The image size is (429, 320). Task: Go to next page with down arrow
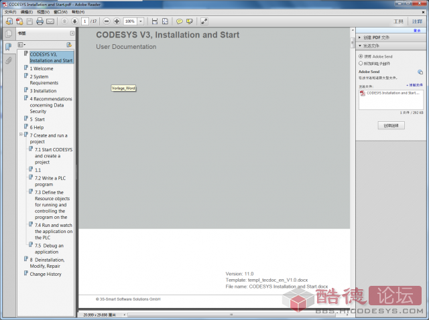pyautogui.click(x=74, y=21)
